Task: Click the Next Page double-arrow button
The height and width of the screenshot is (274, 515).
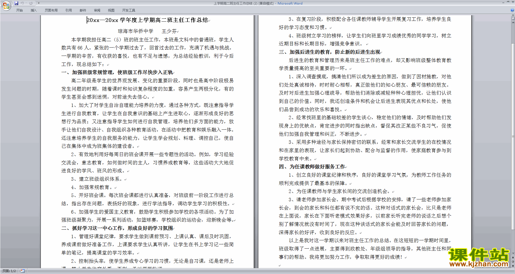Action: pos(513,266)
